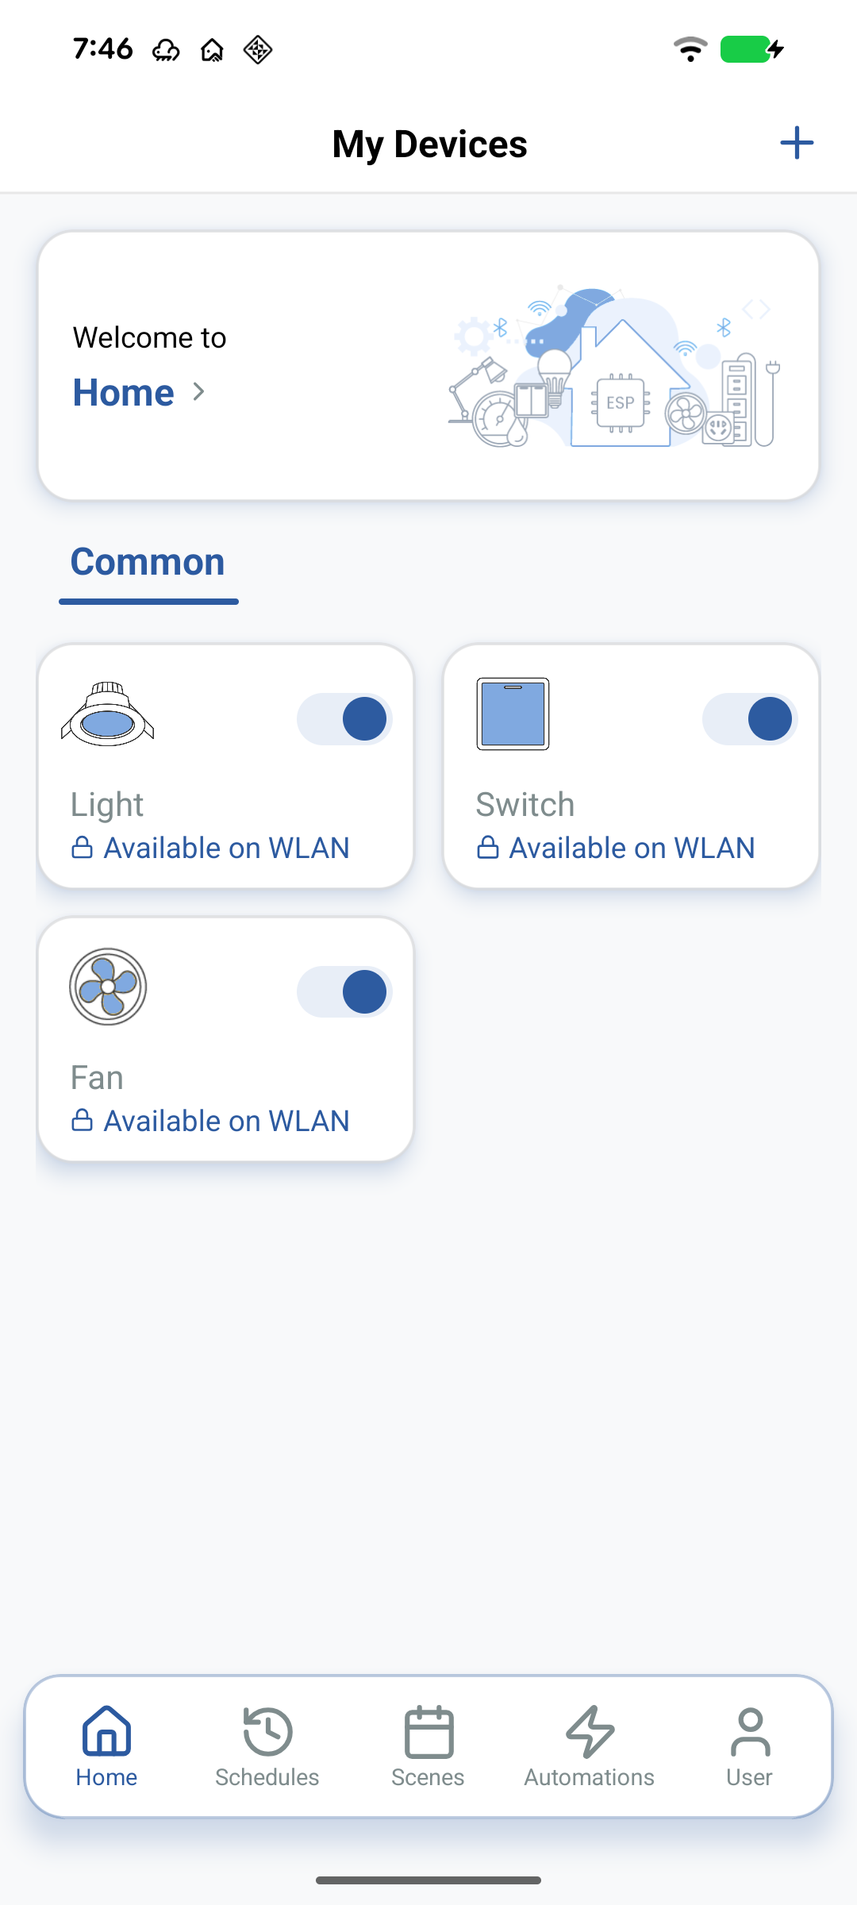Tap the Fan device icon
This screenshot has width=857, height=1905.
click(108, 987)
